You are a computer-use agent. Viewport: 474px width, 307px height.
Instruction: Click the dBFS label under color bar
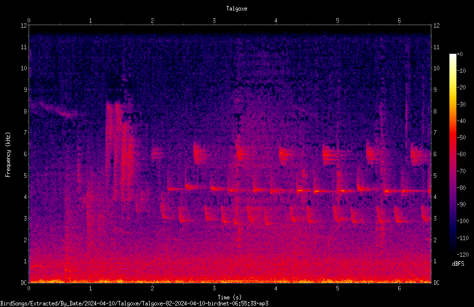pos(458,264)
